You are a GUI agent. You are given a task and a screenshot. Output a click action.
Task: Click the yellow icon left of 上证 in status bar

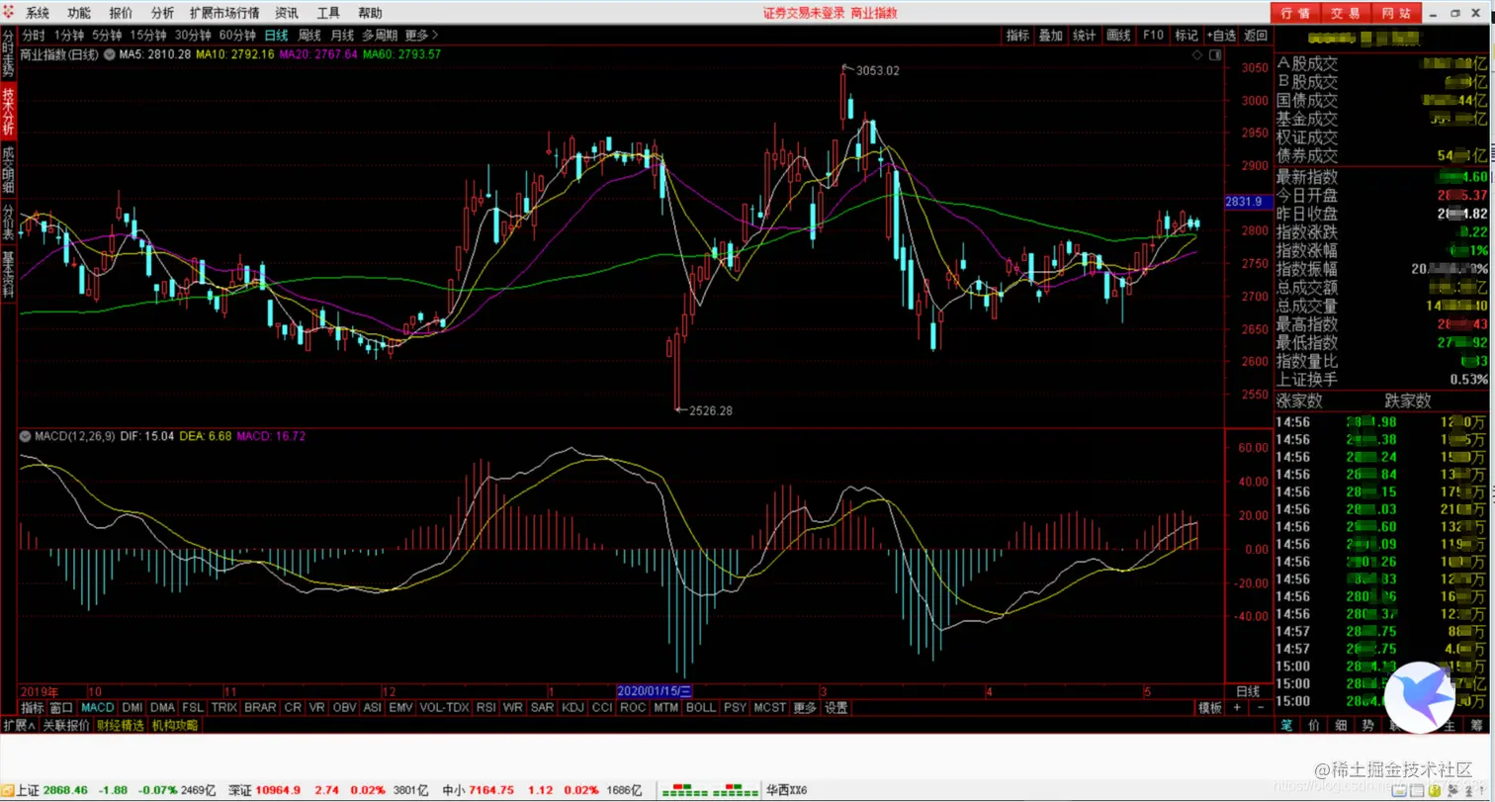[x=7, y=791]
